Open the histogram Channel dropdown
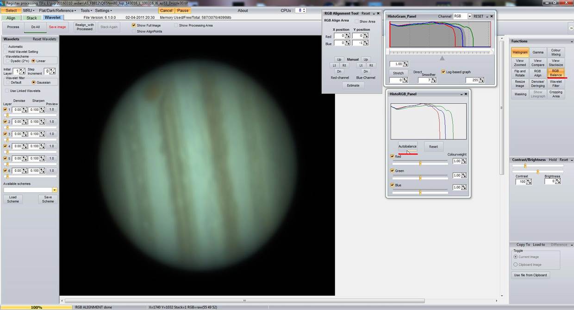574x310 pixels. 469,16
